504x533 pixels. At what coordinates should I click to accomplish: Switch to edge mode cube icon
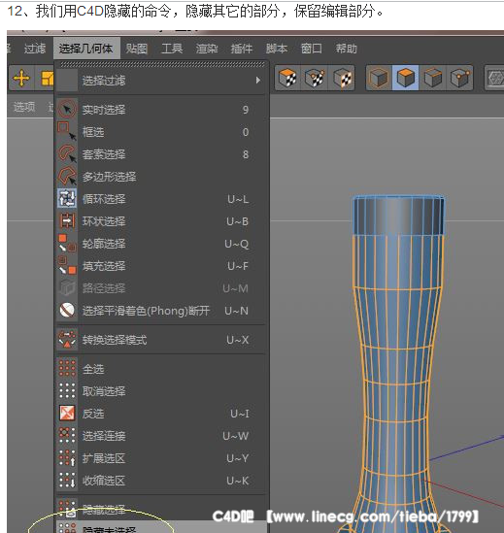432,78
